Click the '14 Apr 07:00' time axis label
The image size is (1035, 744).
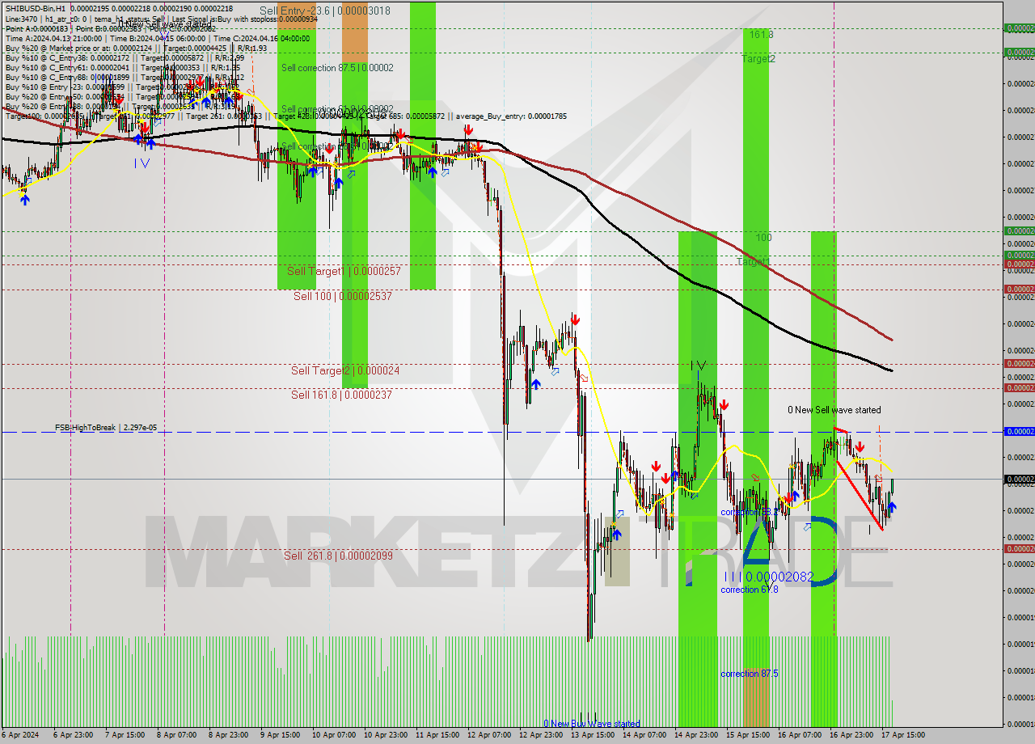tap(644, 735)
